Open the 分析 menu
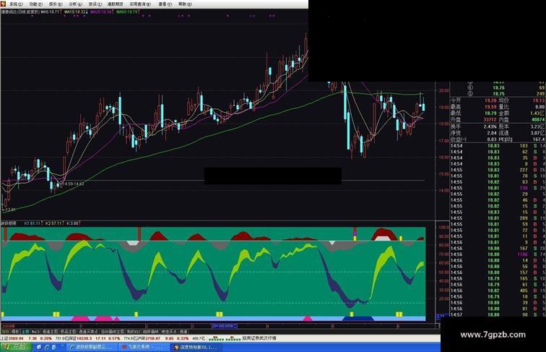 76,4
